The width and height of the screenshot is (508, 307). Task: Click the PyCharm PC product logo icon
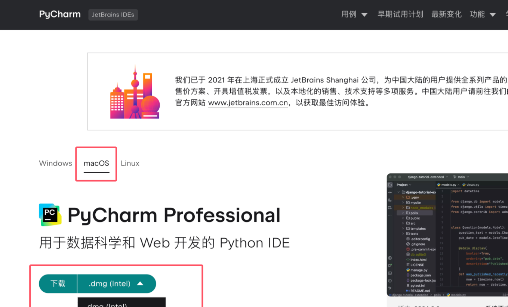click(50, 215)
